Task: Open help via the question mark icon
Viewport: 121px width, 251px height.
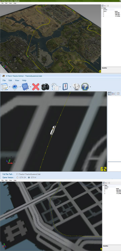Action: [x=85, y=87]
